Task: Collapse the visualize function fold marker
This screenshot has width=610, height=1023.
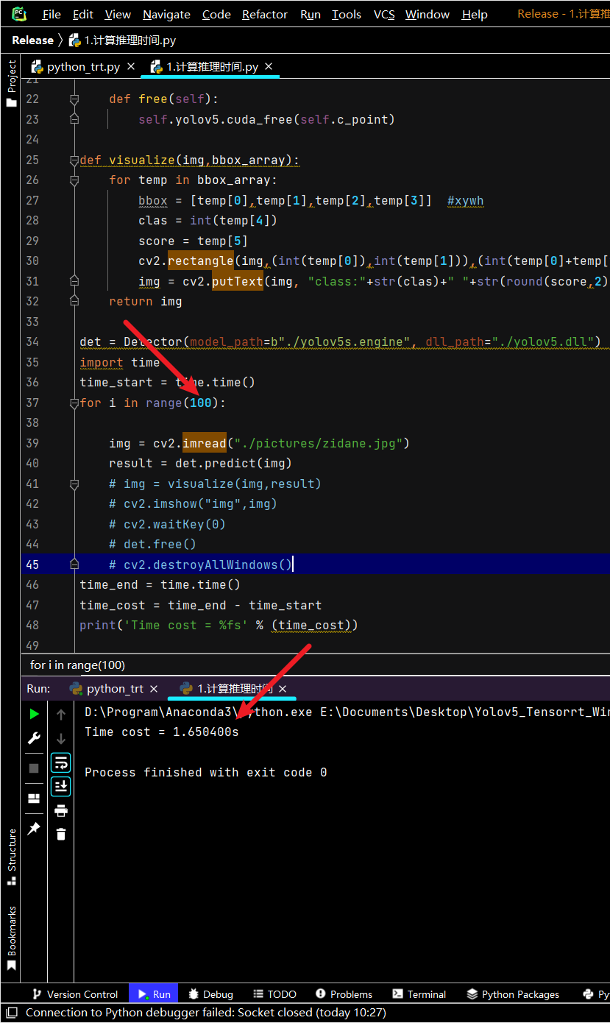Action: point(74,160)
